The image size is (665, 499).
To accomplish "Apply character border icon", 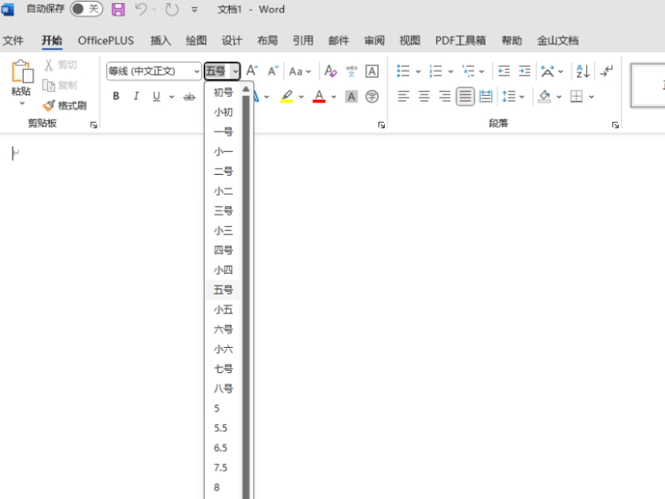I will (372, 72).
